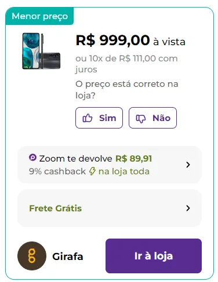Click the round Girafa store logo
This screenshot has height=282, width=218.
pyautogui.click(x=32, y=256)
